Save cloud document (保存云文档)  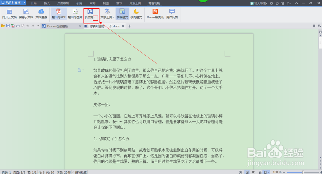coord(26,14)
